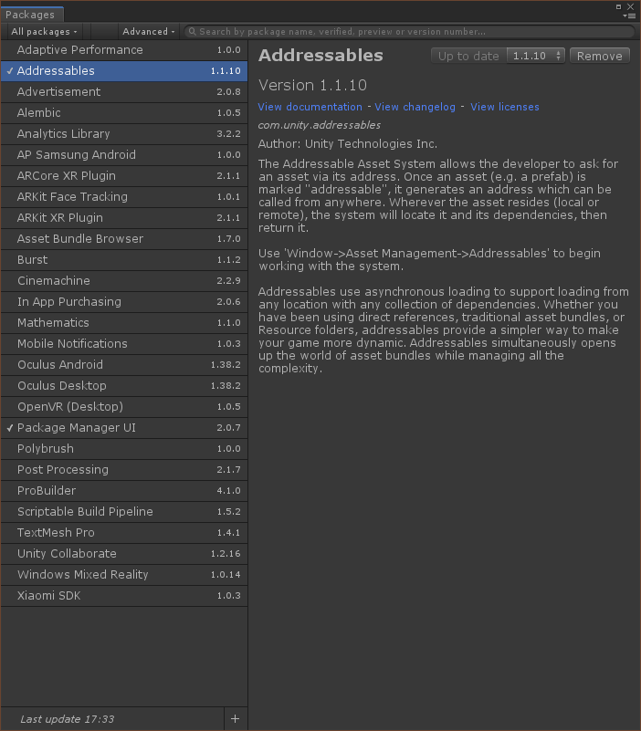Select ARKit Face Tracking package

pos(124,197)
